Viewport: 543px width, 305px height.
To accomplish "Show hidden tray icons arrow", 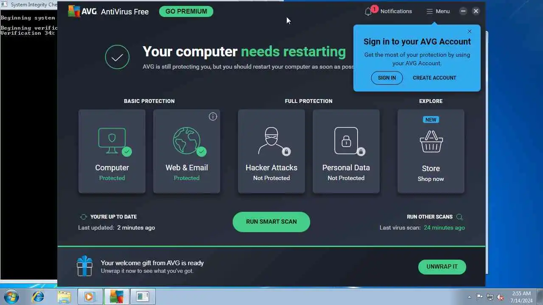I will click(469, 297).
